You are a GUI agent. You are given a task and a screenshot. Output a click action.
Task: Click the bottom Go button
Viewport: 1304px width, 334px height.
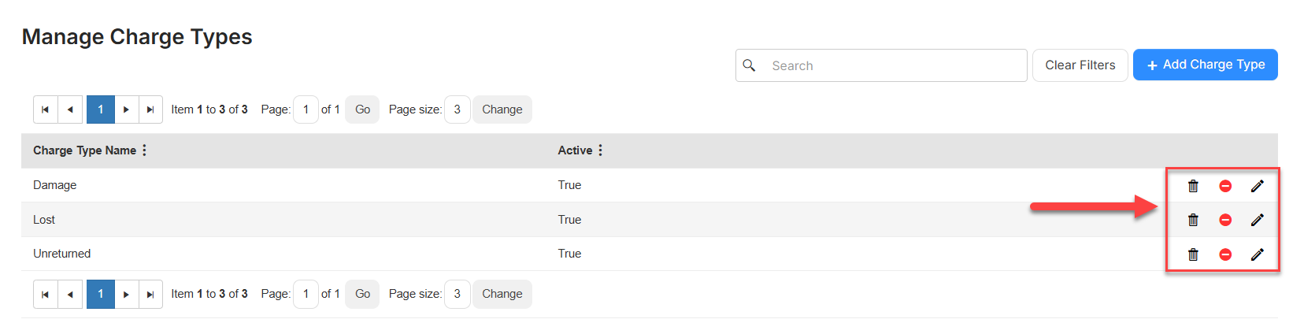[x=362, y=294]
